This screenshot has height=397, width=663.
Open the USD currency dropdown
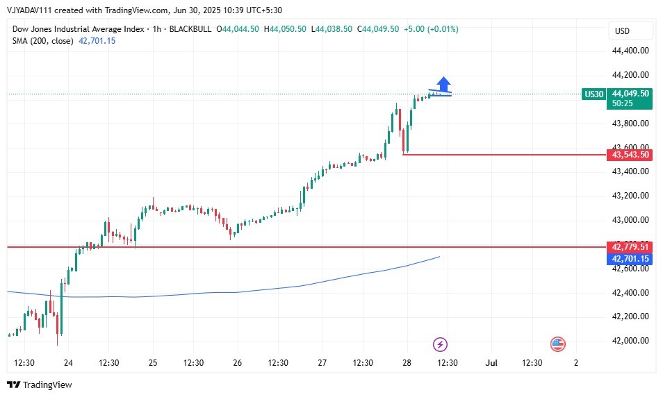coord(630,31)
